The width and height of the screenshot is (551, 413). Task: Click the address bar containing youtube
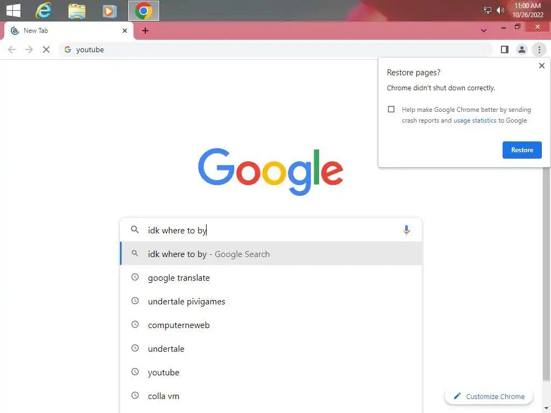276,49
